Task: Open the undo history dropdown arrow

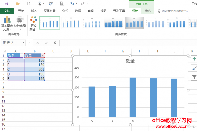Action: tap(76, 4)
